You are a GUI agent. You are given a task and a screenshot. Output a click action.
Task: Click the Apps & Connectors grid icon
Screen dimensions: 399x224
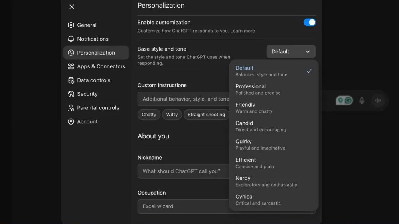point(71,66)
